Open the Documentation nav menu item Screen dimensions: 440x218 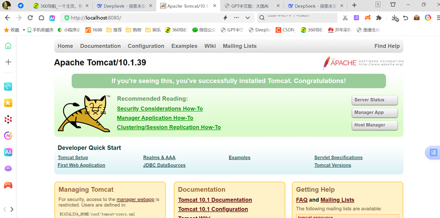[x=101, y=46]
